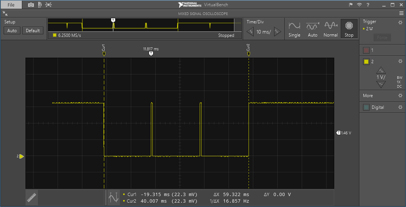
Task: Click the Stop acquisition button
Action: click(x=349, y=29)
